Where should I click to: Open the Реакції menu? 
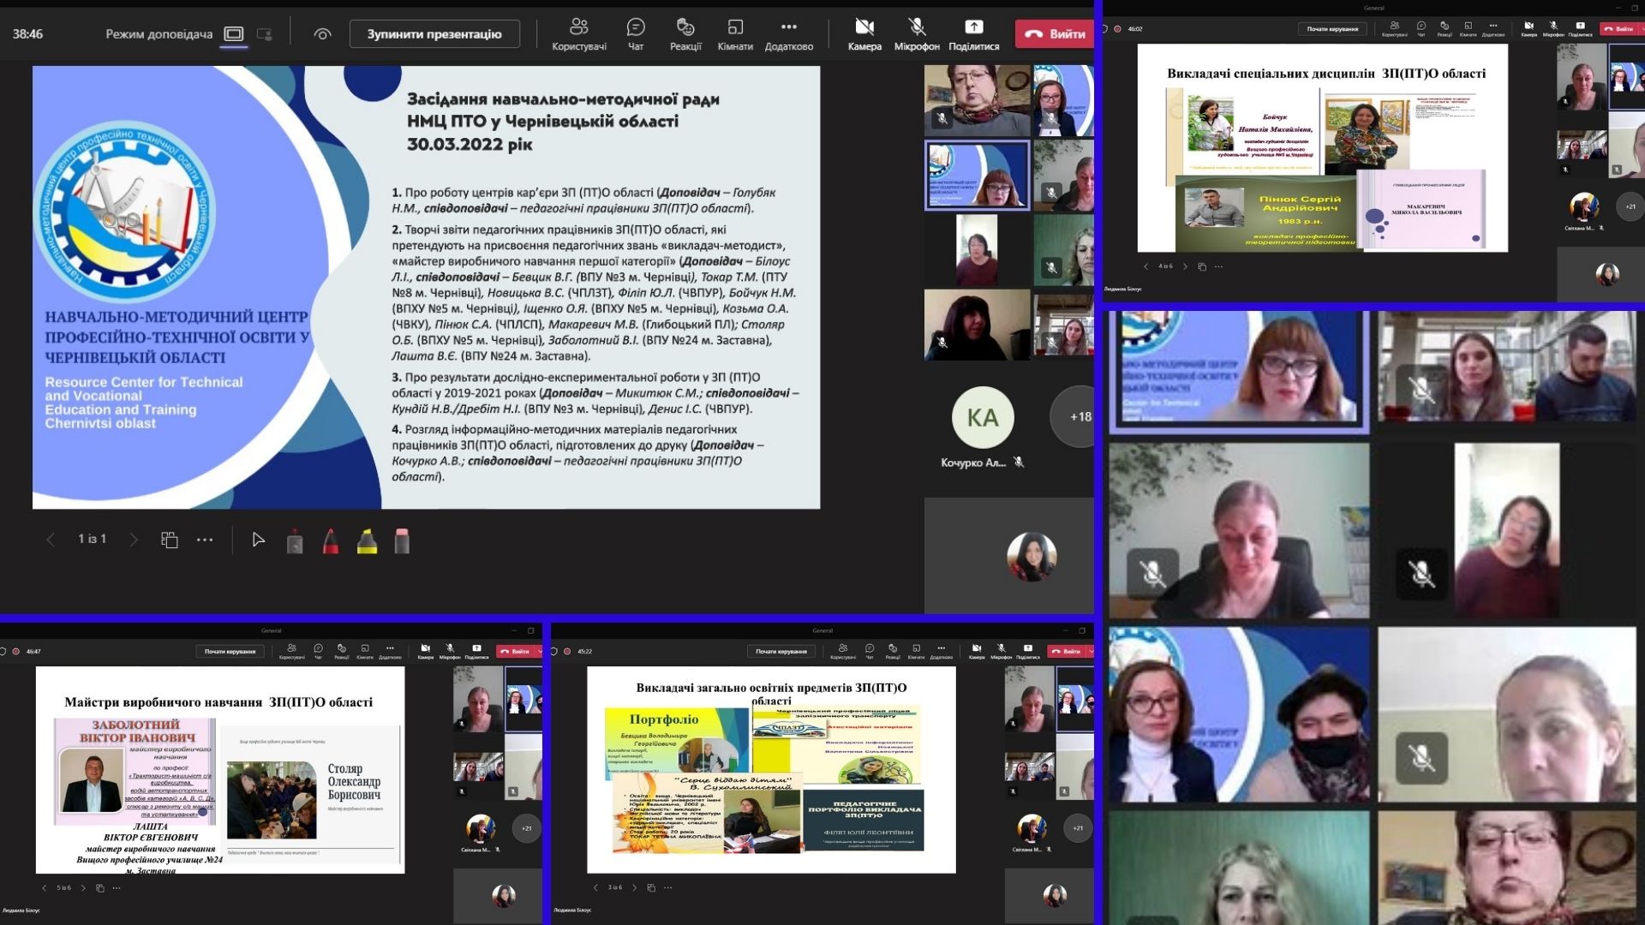point(685,34)
